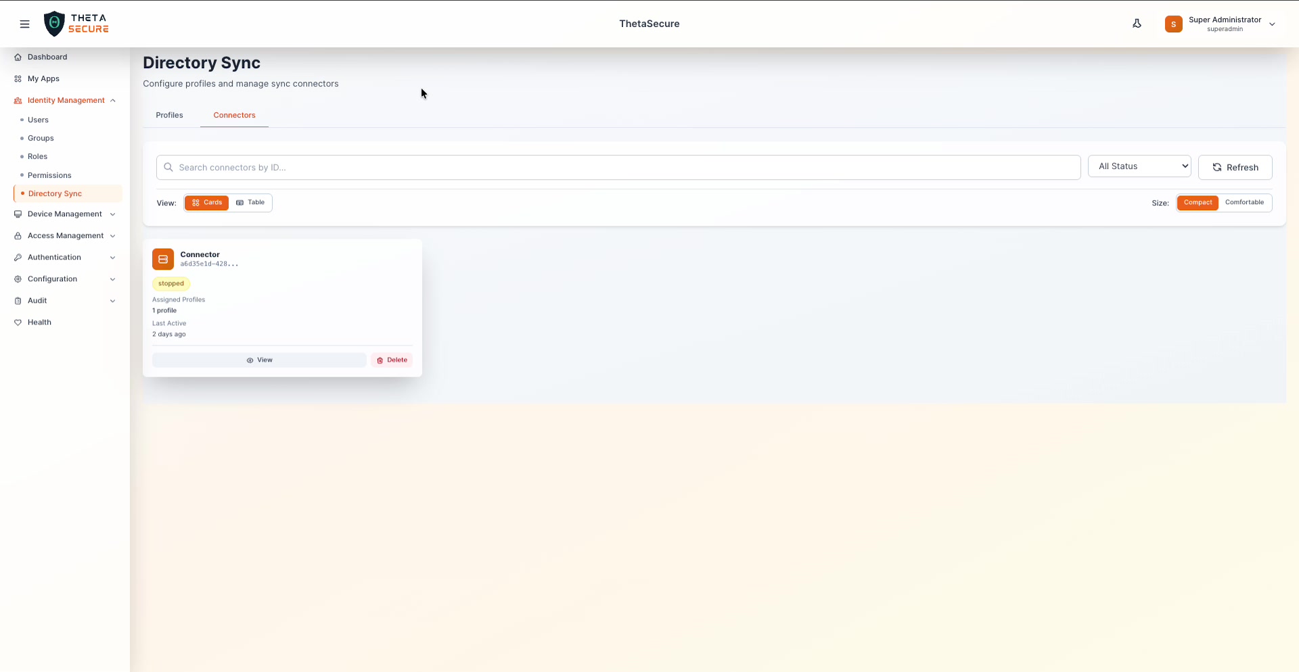The image size is (1299, 672).
Task: Enable Compact size option
Action: 1198,202
